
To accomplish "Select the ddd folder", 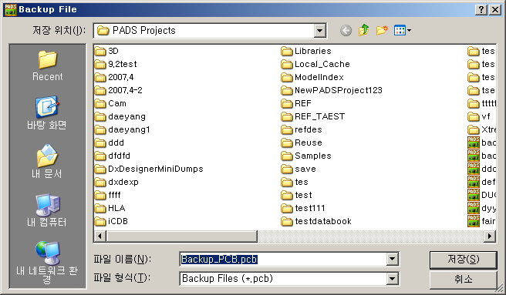I will [x=110, y=142].
